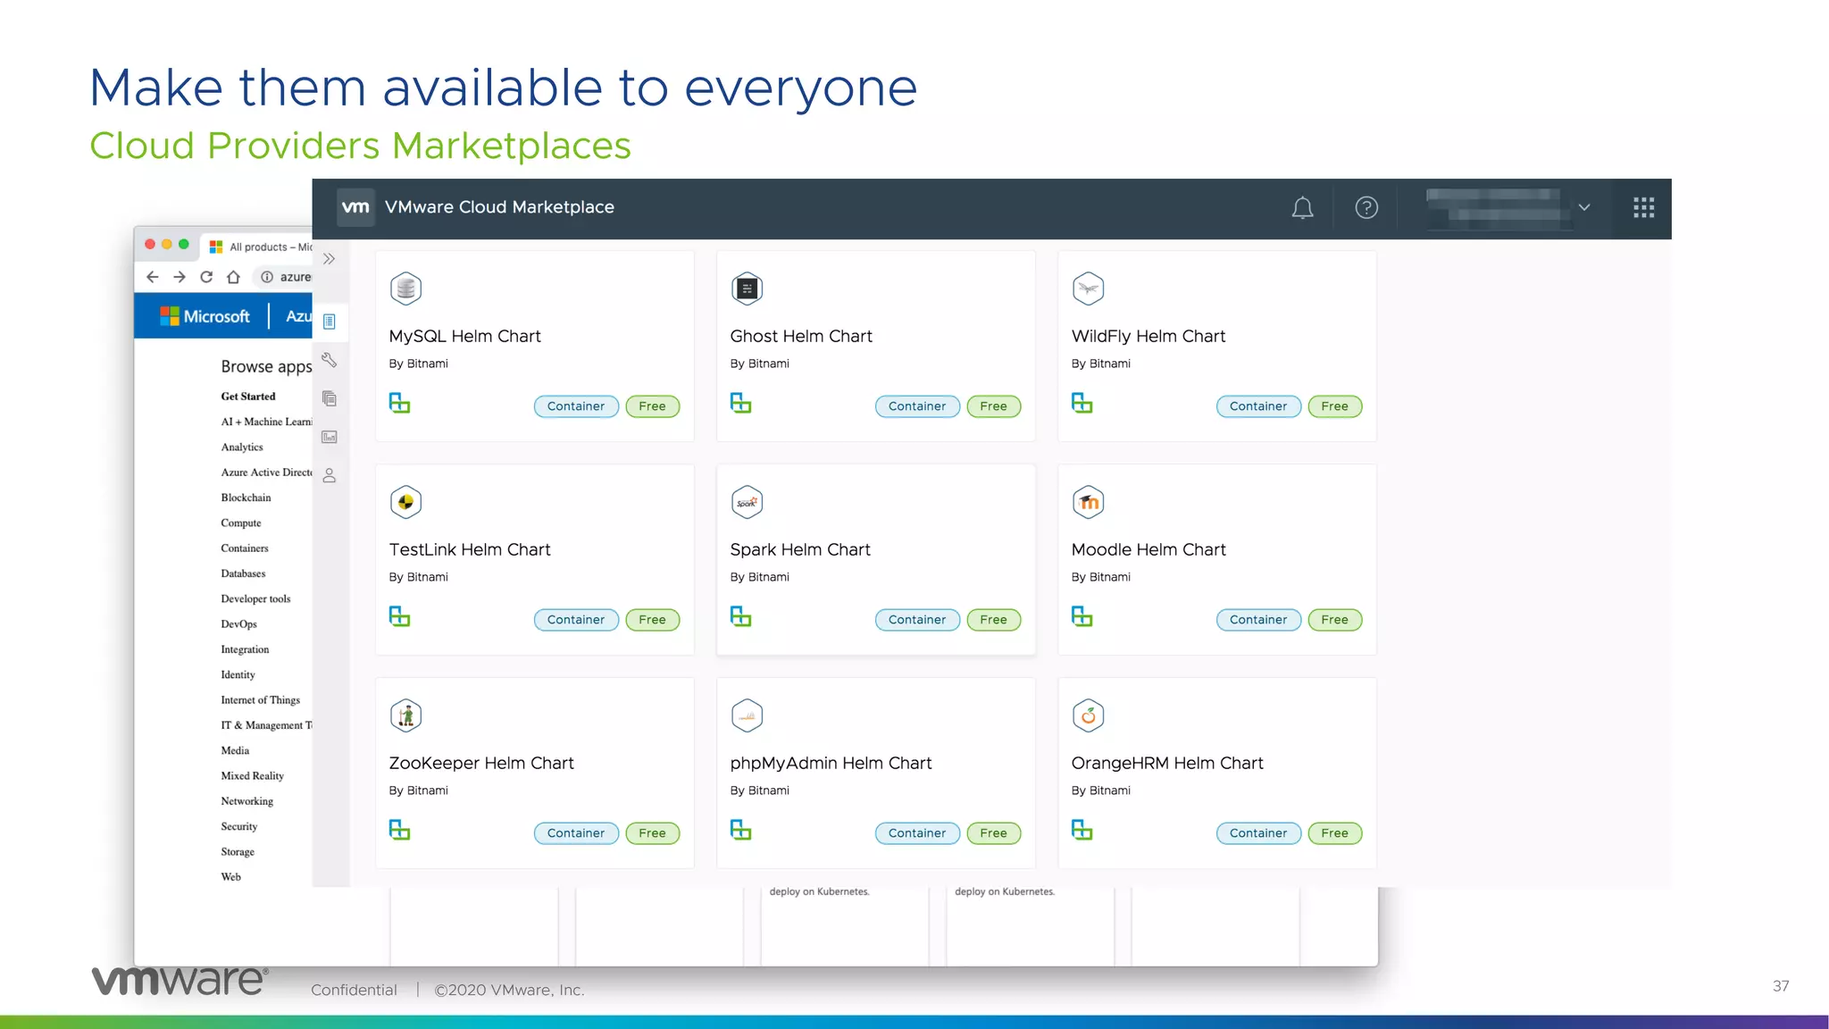
Task: Click Container tag on MySQL card
Action: click(x=576, y=406)
